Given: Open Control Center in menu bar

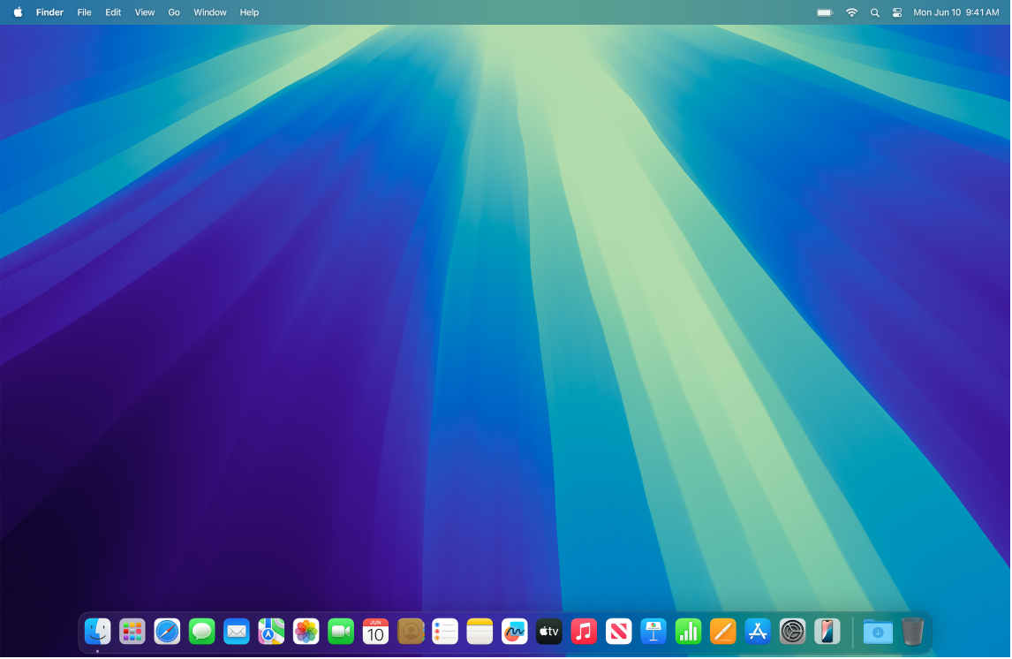Looking at the screenshot, I should pos(897,12).
